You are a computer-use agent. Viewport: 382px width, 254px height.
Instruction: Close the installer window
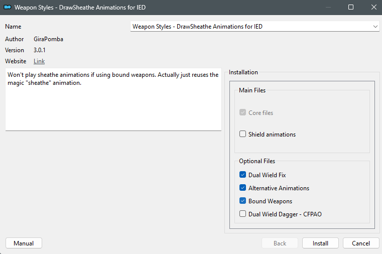coord(374,7)
